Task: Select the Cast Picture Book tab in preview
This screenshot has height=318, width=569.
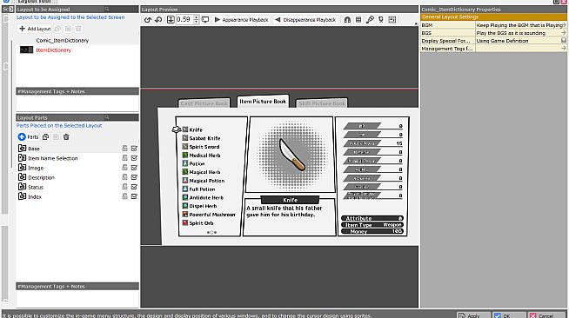Action: [204, 103]
